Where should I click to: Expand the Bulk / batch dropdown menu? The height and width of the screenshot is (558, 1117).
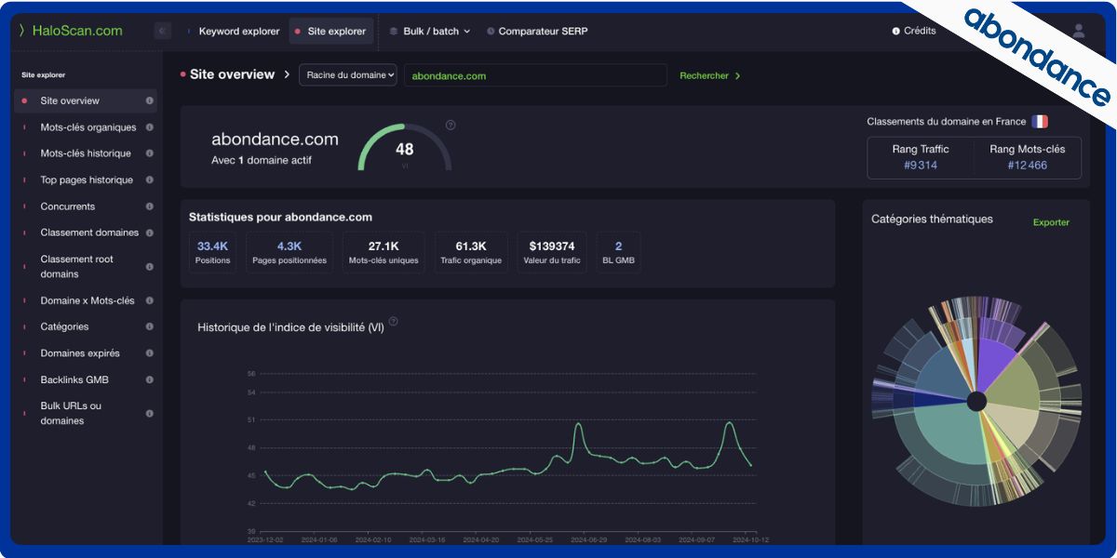430,31
